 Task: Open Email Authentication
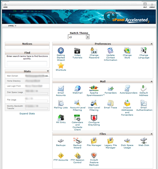pyautogui.click(x=144, y=105)
